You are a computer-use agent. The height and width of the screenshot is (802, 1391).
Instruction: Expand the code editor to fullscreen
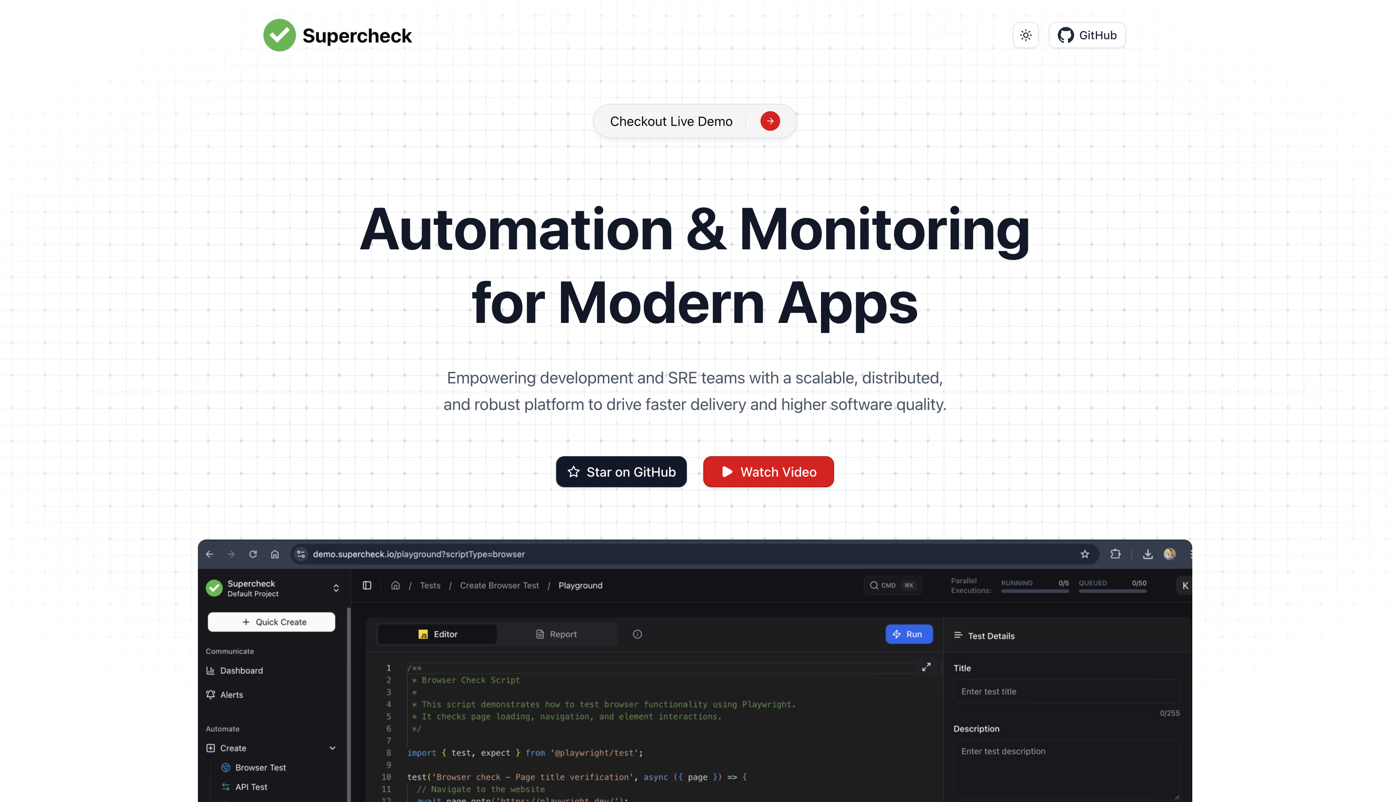(926, 667)
